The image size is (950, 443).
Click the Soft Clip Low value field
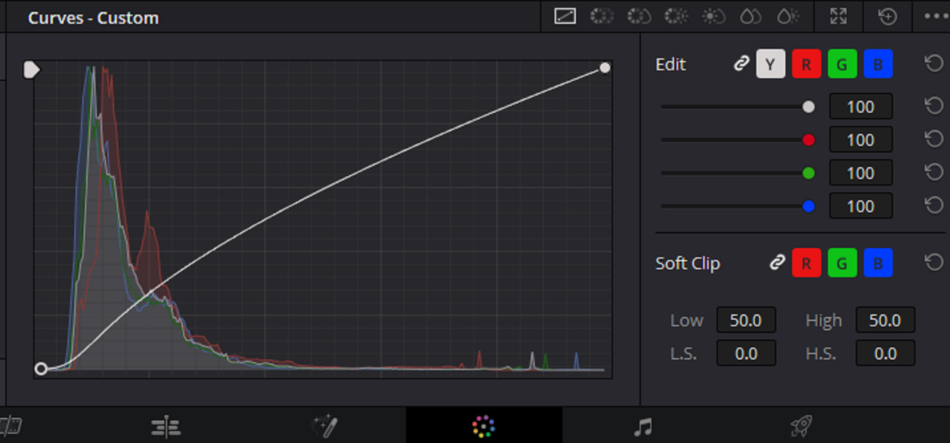coord(746,321)
